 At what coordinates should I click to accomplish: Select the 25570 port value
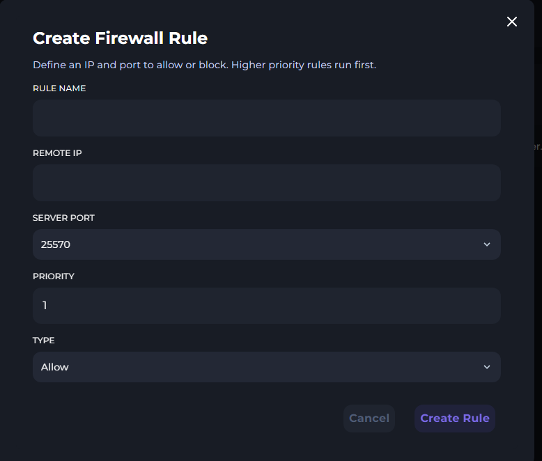coord(56,244)
